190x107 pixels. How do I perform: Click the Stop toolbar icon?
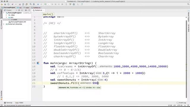tap(62, 4)
